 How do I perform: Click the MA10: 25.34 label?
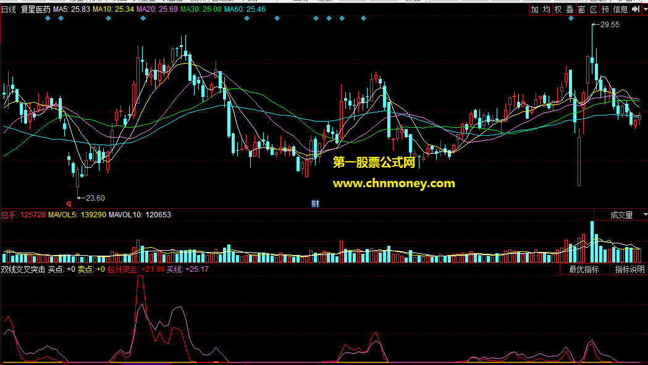click(x=113, y=9)
